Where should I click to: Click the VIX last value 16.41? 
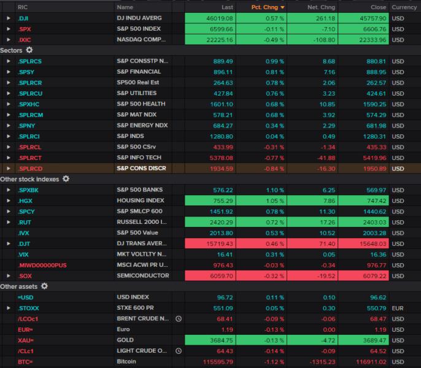[225, 255]
